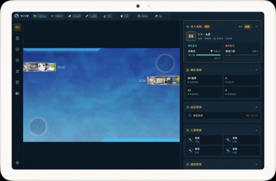Image resolution: width=276 pixels, height=181 pixels.
Task: Open the game view icon in sidebar
Action: (x=17, y=27)
